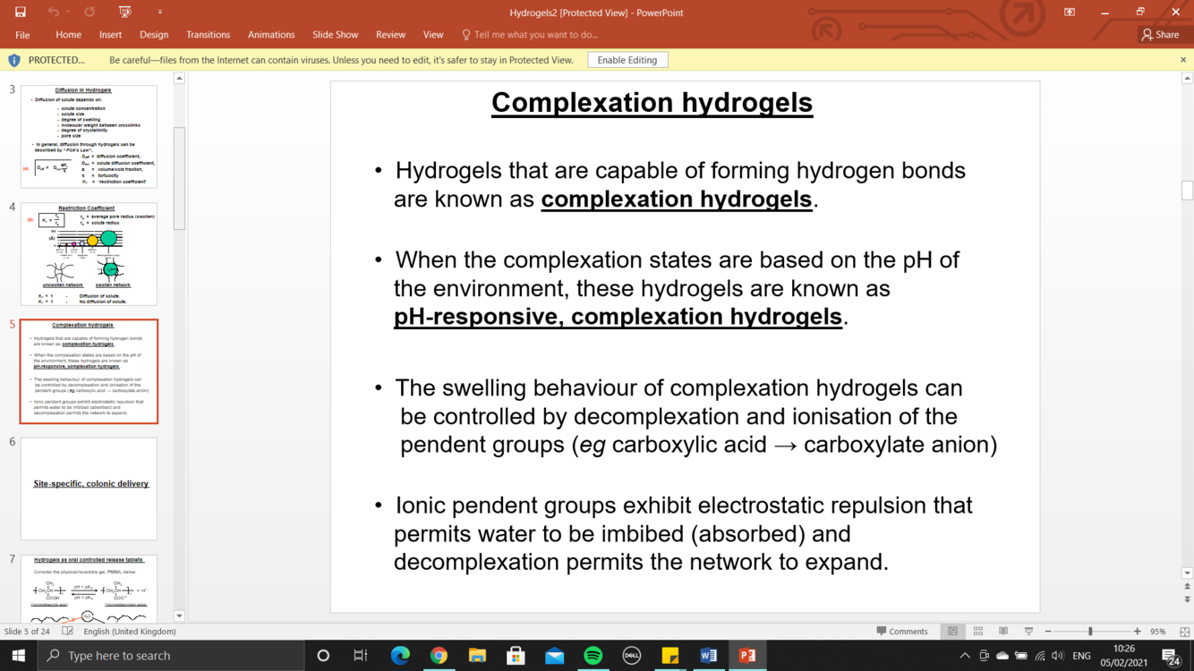Select the View tab
This screenshot has width=1194, height=671.
point(433,35)
